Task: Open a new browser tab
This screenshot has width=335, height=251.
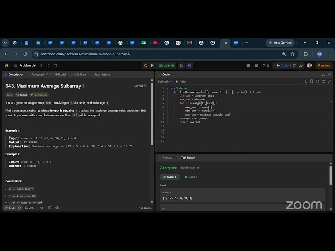Action: 247,43
